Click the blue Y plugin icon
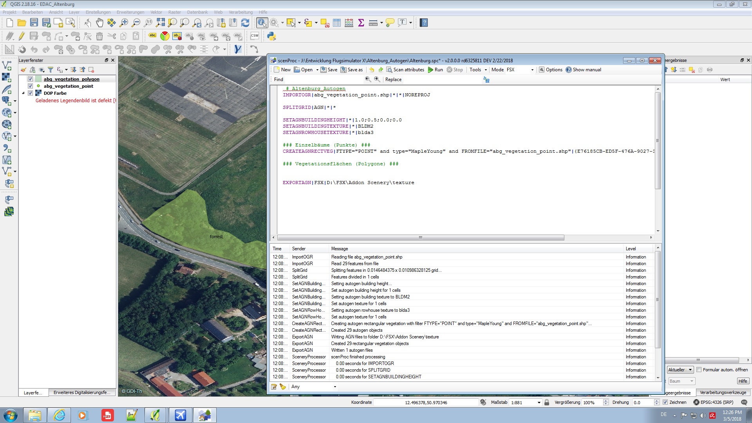The image size is (752, 423). pos(237,49)
